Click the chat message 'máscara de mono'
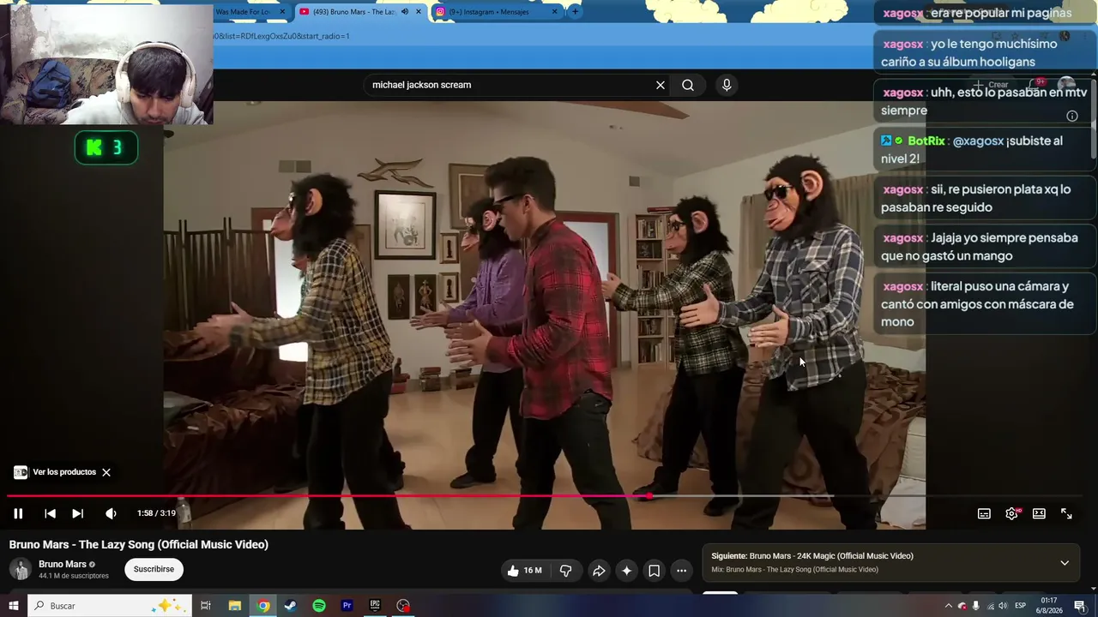 pos(984,304)
